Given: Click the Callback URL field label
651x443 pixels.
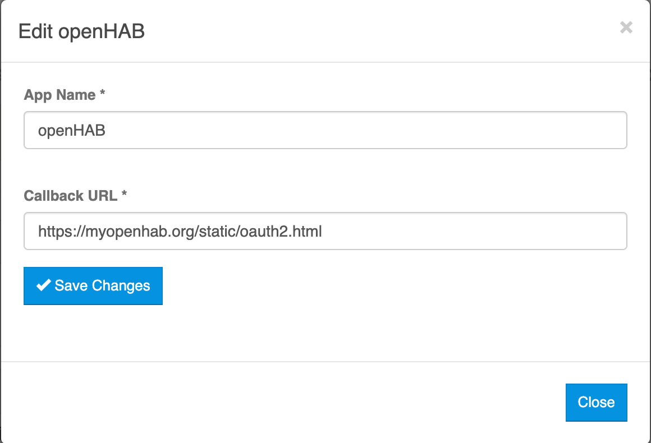Looking at the screenshot, I should coord(71,196).
